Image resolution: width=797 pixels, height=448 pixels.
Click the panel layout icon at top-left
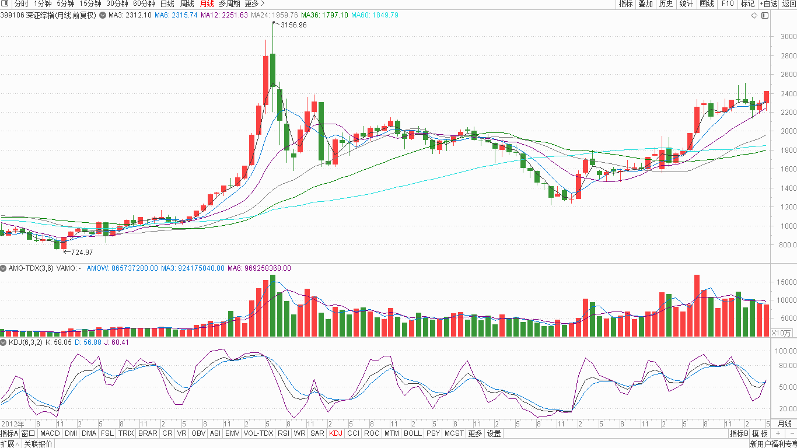[5, 3]
